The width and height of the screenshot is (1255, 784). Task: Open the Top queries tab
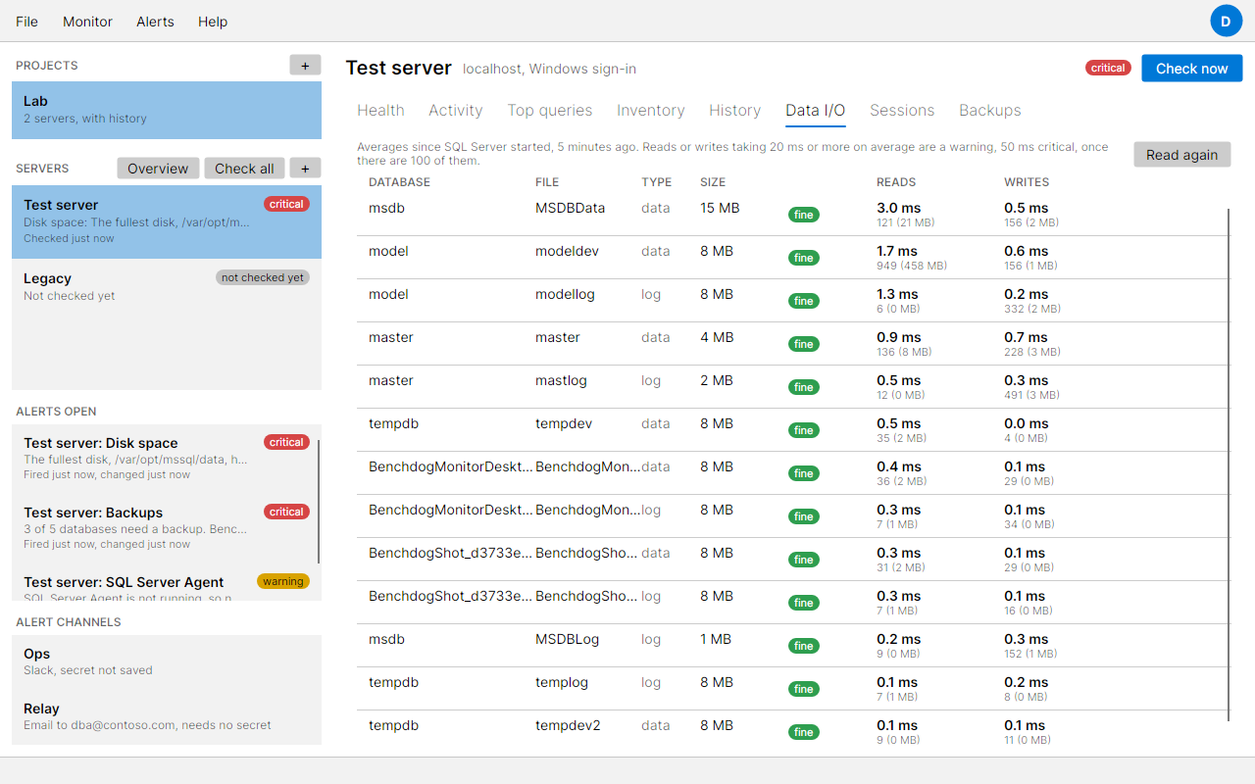pos(550,110)
